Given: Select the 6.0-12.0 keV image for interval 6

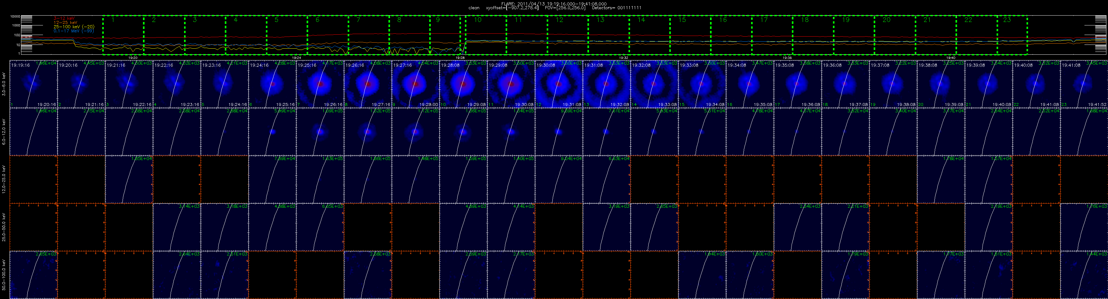Looking at the screenshot, I should 272,131.
